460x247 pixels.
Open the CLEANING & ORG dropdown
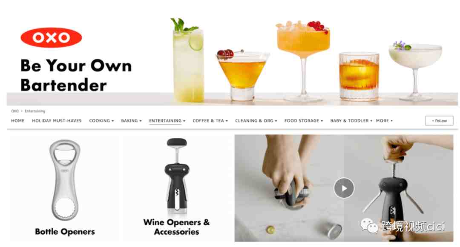pyautogui.click(x=256, y=121)
